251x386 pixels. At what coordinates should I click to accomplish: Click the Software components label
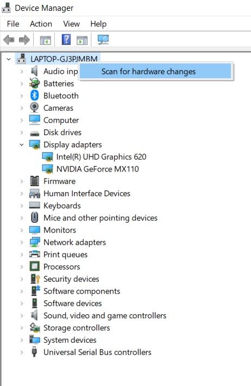(x=82, y=291)
